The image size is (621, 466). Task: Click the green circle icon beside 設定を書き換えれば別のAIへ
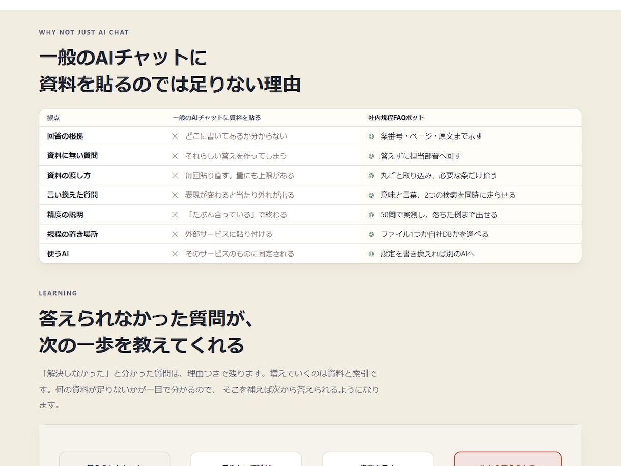pos(371,254)
